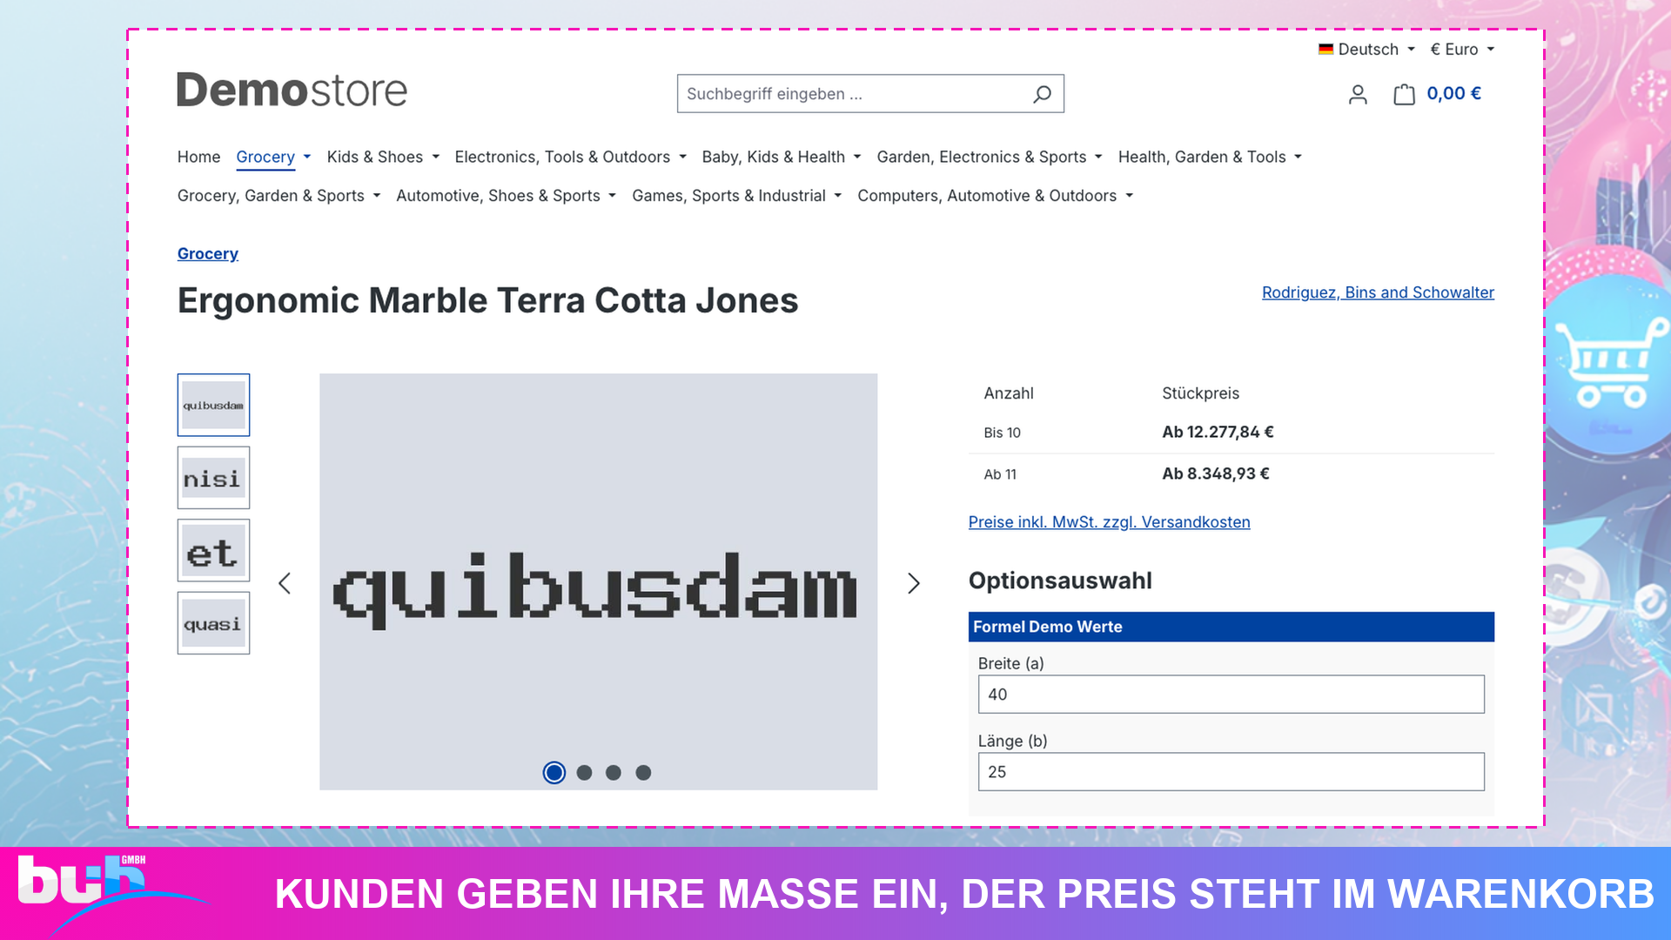The image size is (1671, 940).
Task: Open the Home navigation item
Action: pyautogui.click(x=198, y=157)
